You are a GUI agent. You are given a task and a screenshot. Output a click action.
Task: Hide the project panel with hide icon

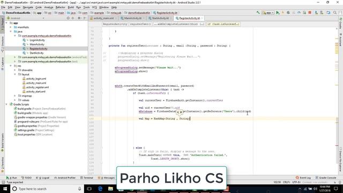click(85, 18)
